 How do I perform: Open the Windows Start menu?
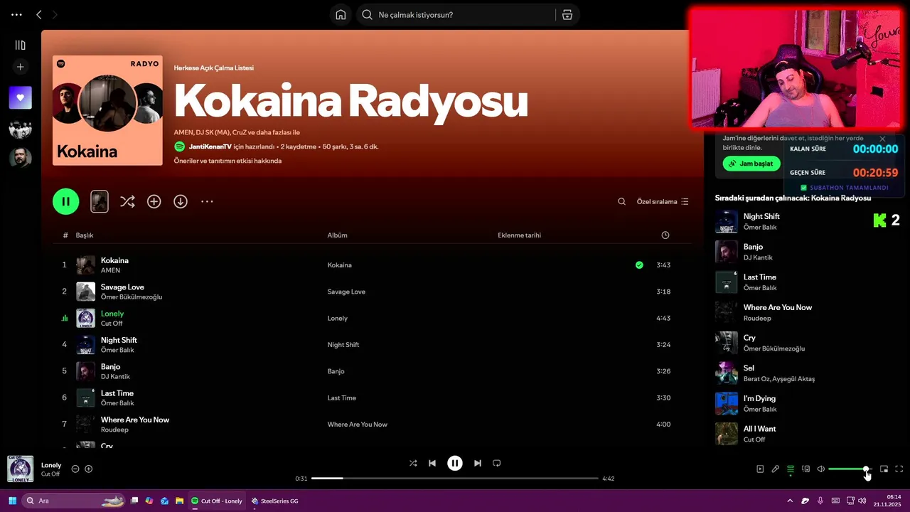click(x=12, y=501)
